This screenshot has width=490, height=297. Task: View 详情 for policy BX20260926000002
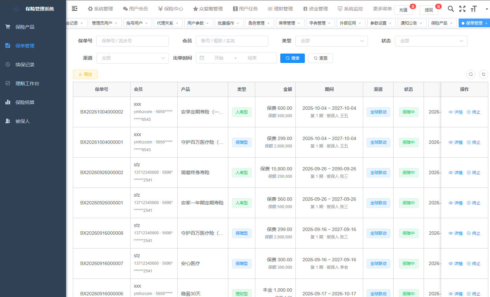pos(456,173)
